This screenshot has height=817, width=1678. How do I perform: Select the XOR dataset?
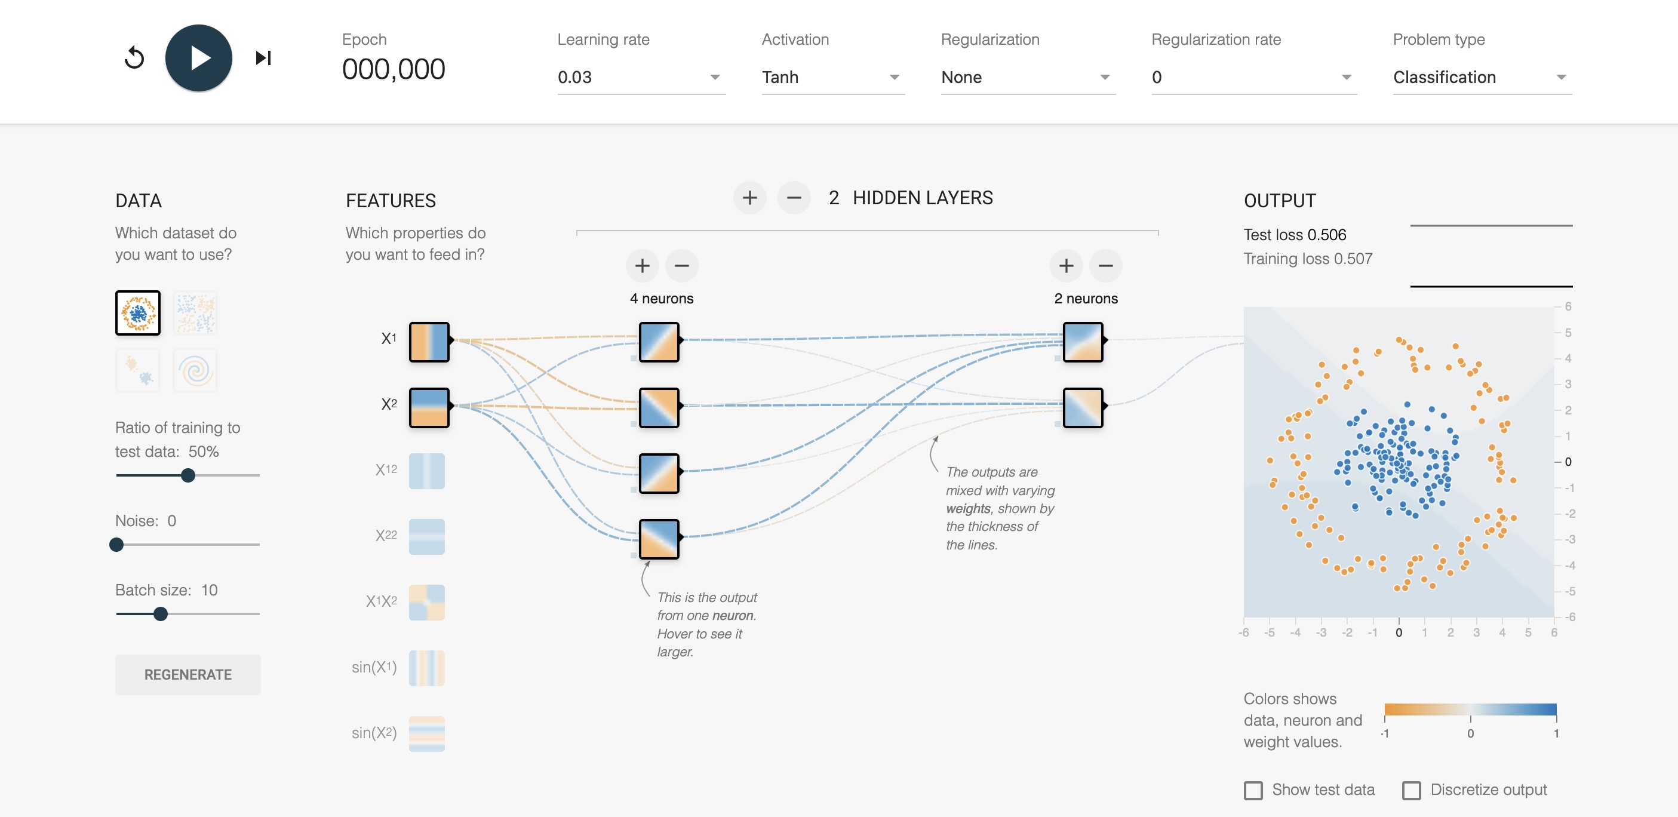(195, 313)
